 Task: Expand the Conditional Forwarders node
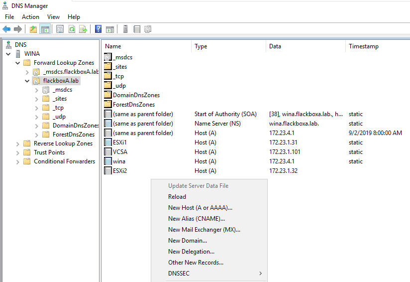18,161
